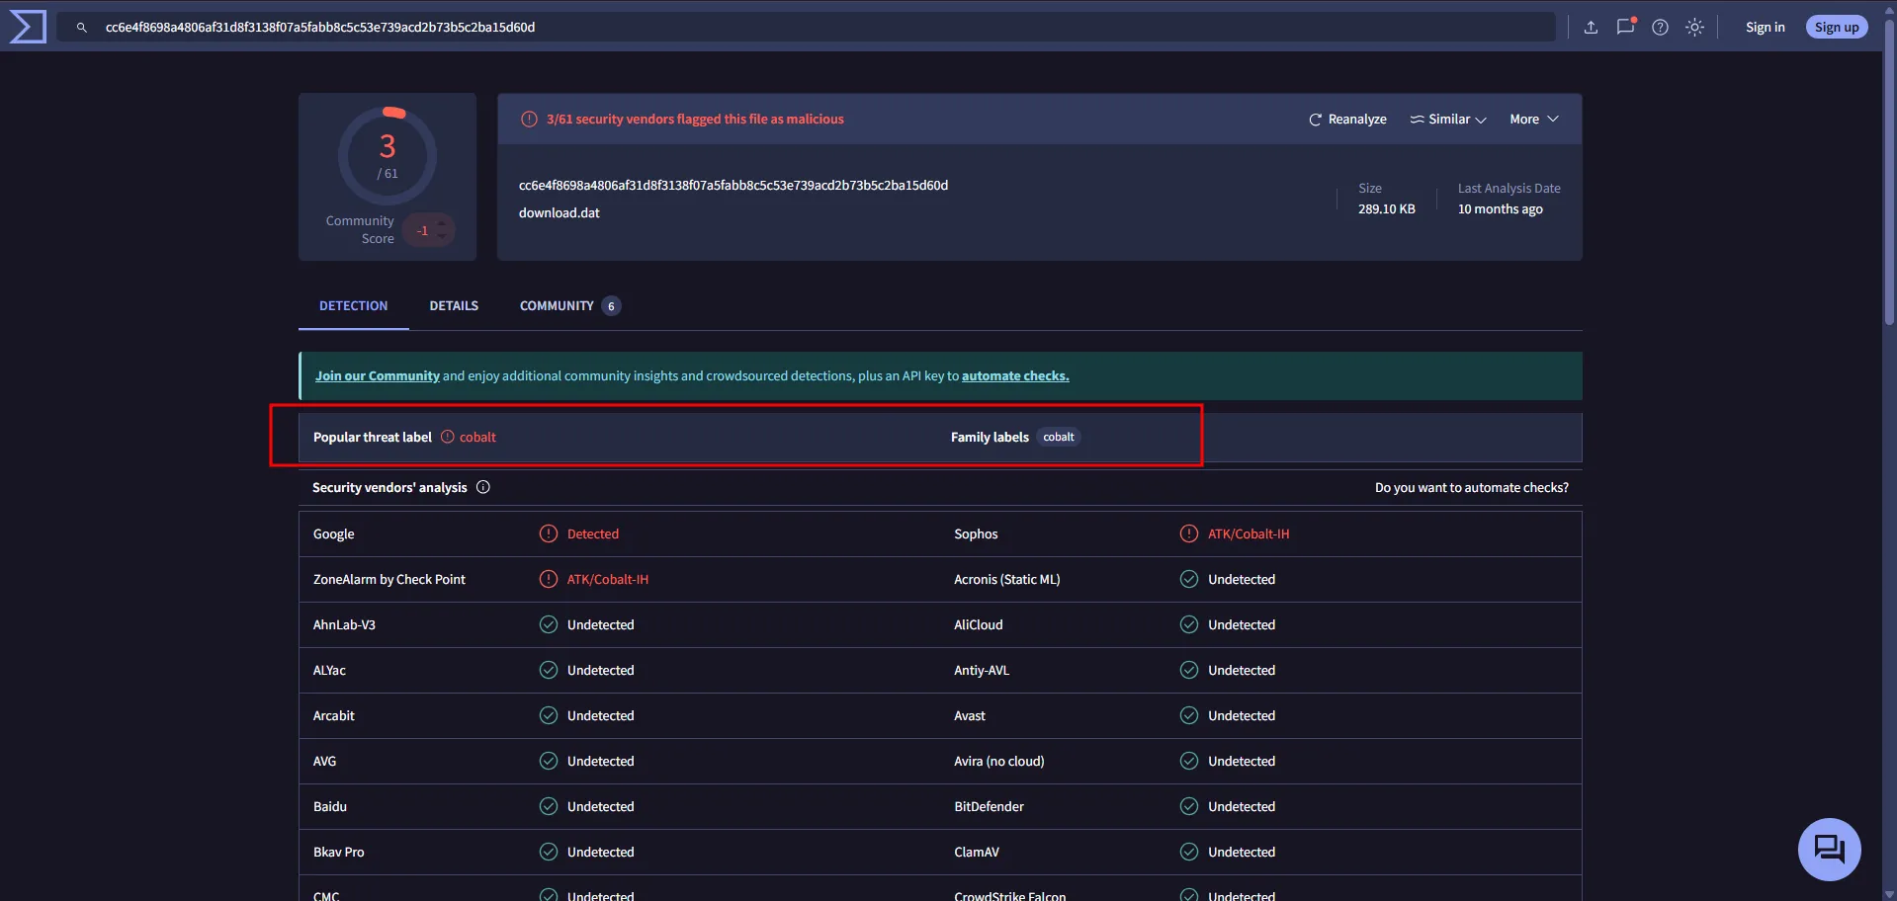
Task: Toggle the light/dark theme sun icon
Action: (x=1694, y=28)
